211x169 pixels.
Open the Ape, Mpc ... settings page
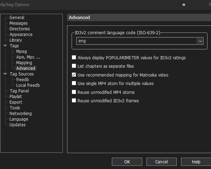coord(28,57)
